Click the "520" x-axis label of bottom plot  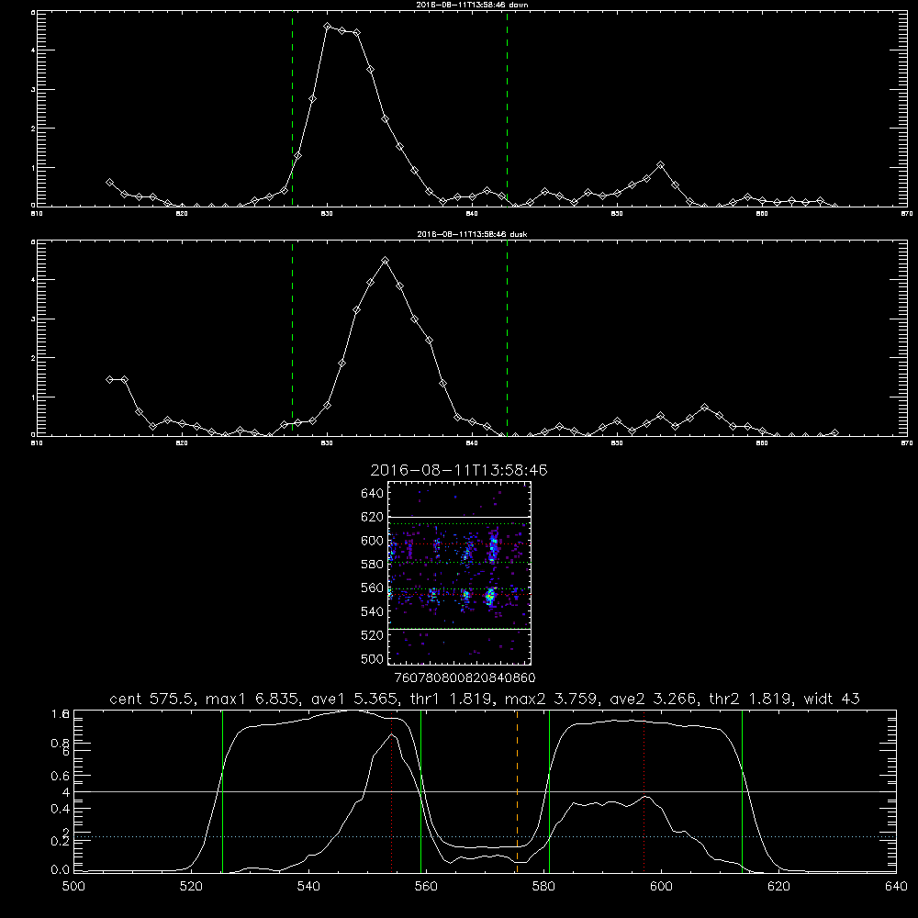click(191, 887)
